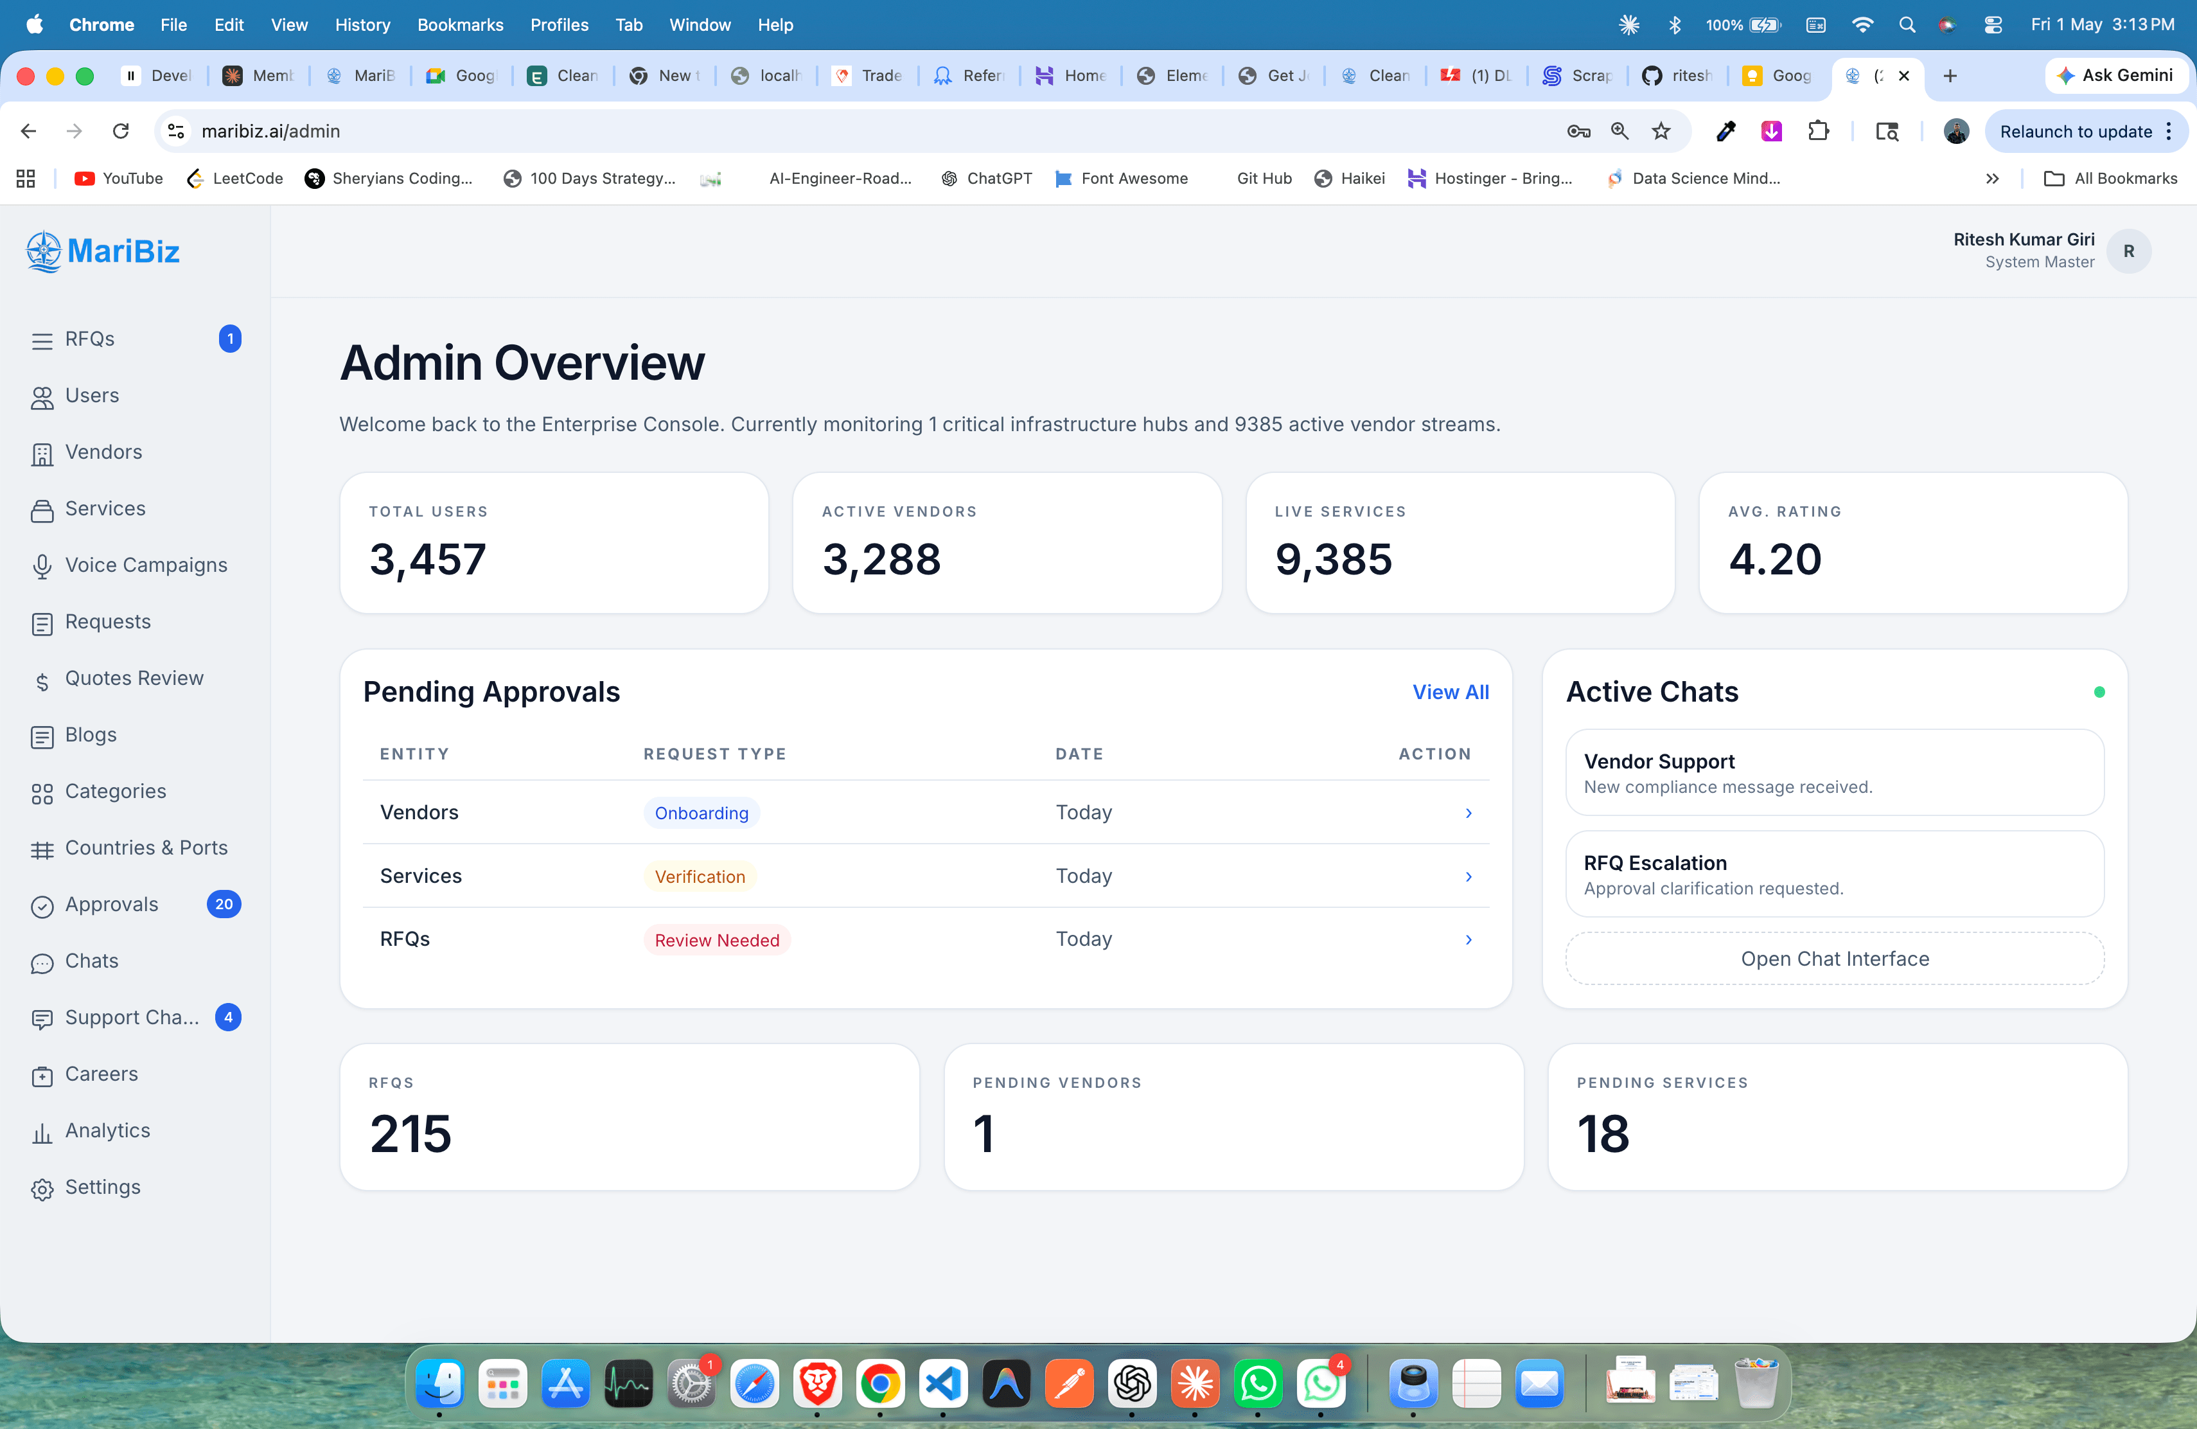
Task: Open VS Code in the Dock
Action: click(944, 1383)
